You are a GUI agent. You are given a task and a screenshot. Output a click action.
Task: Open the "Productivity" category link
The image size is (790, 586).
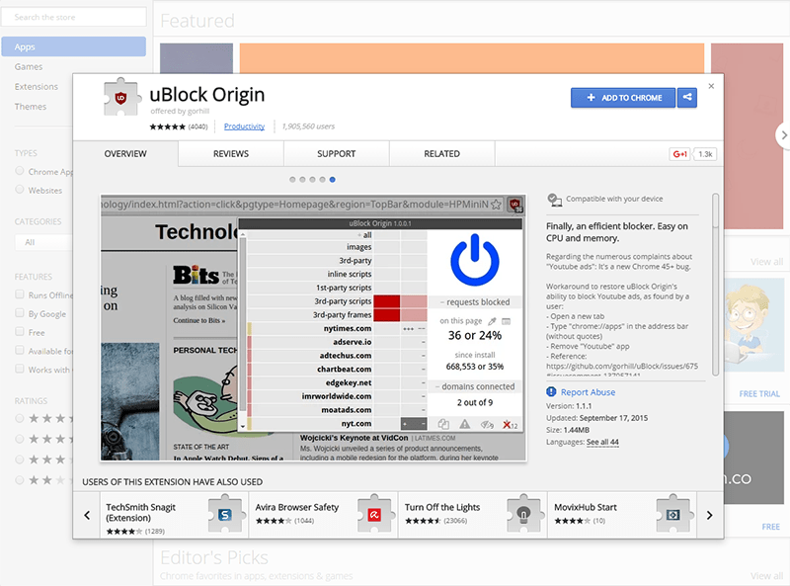pos(245,126)
